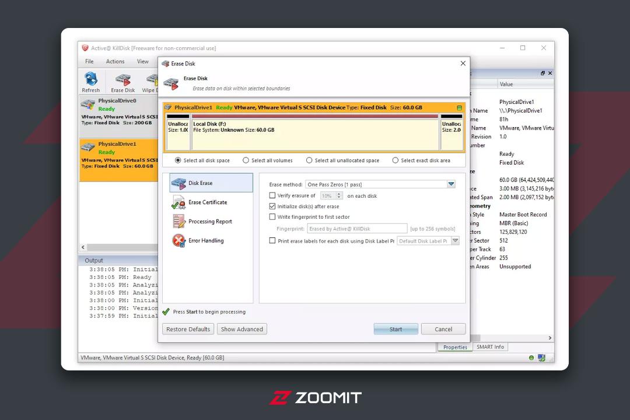Viewport: 630px width, 420px height.
Task: Open the View menu
Action: (x=143, y=61)
